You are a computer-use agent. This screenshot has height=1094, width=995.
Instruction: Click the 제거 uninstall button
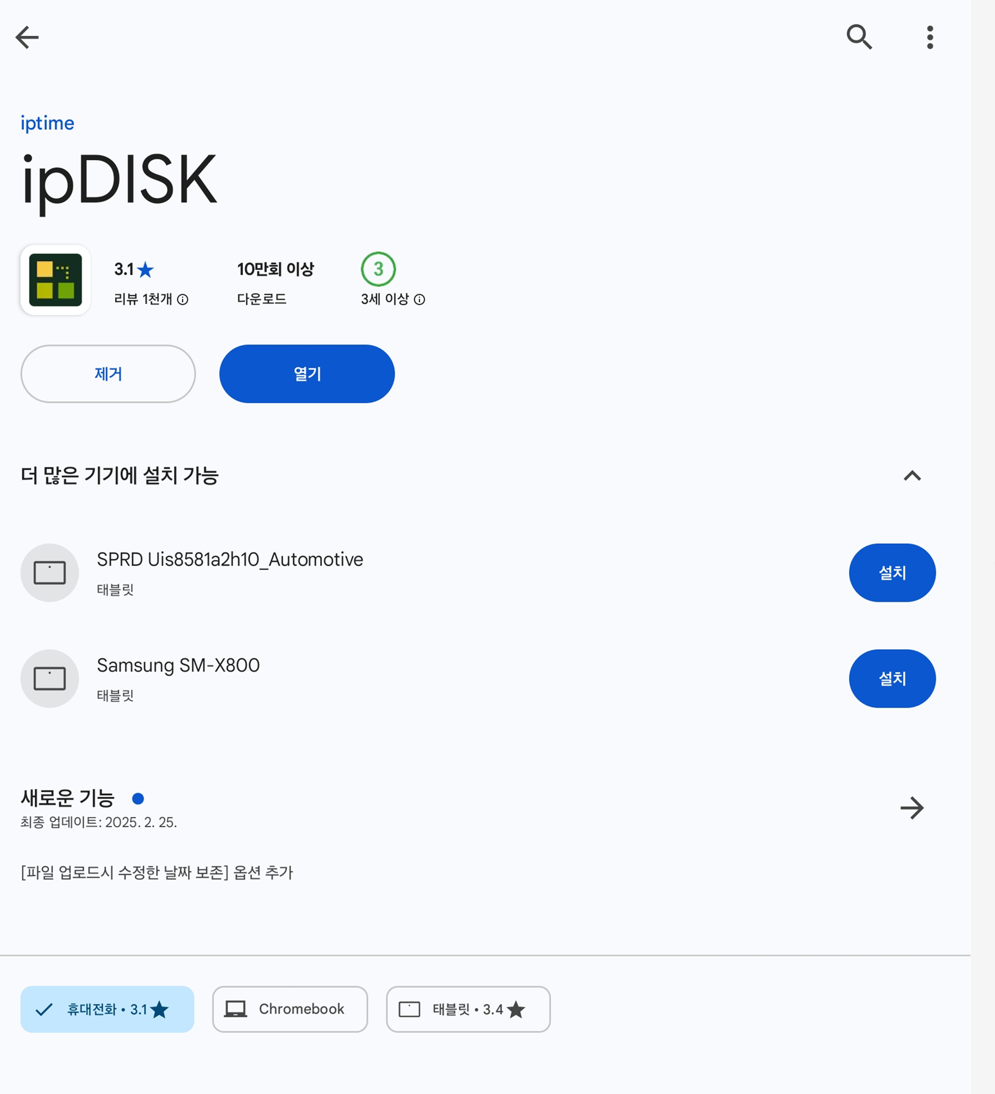[108, 373]
